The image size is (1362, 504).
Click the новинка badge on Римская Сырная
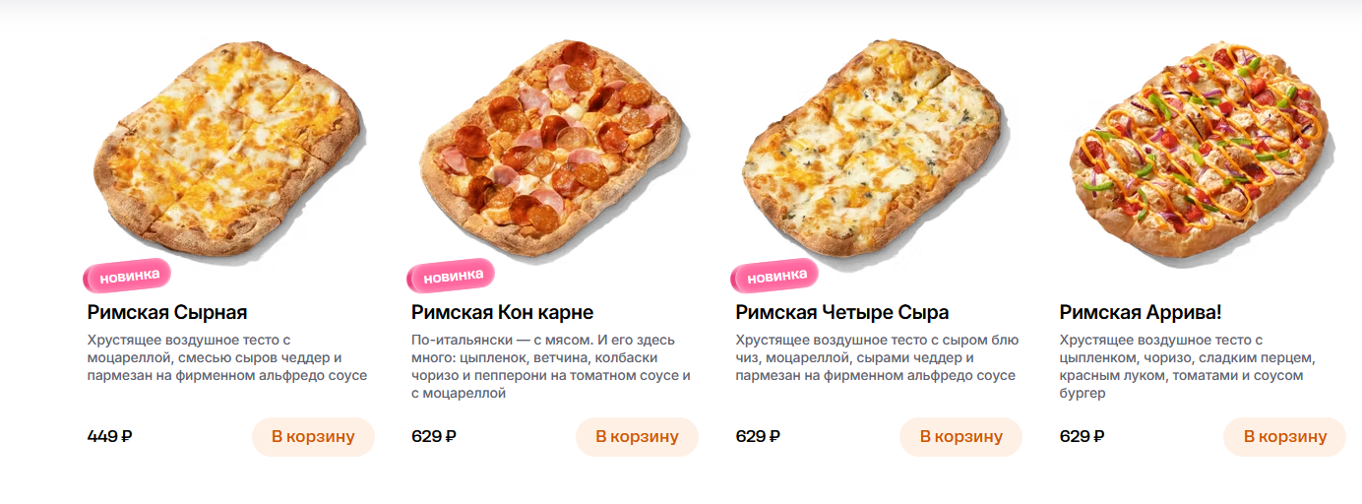[127, 276]
